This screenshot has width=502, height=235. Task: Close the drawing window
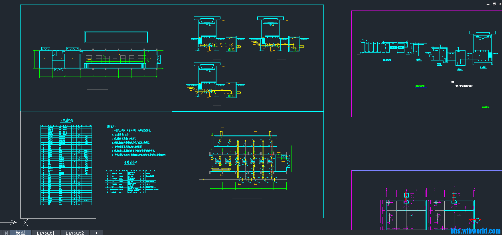tap(500, 4)
